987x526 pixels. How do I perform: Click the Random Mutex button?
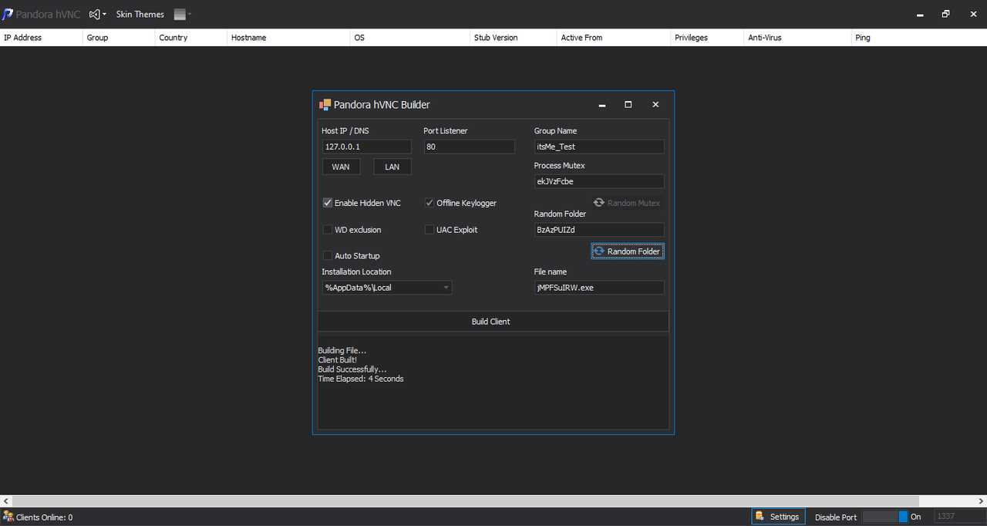click(x=627, y=203)
